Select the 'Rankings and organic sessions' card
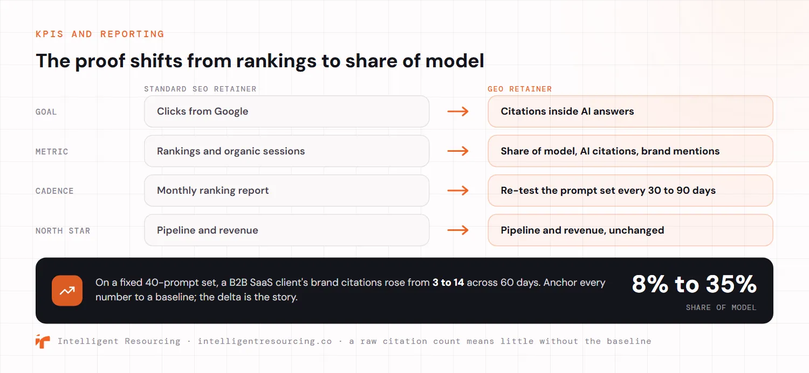Image resolution: width=809 pixels, height=373 pixels. (287, 151)
